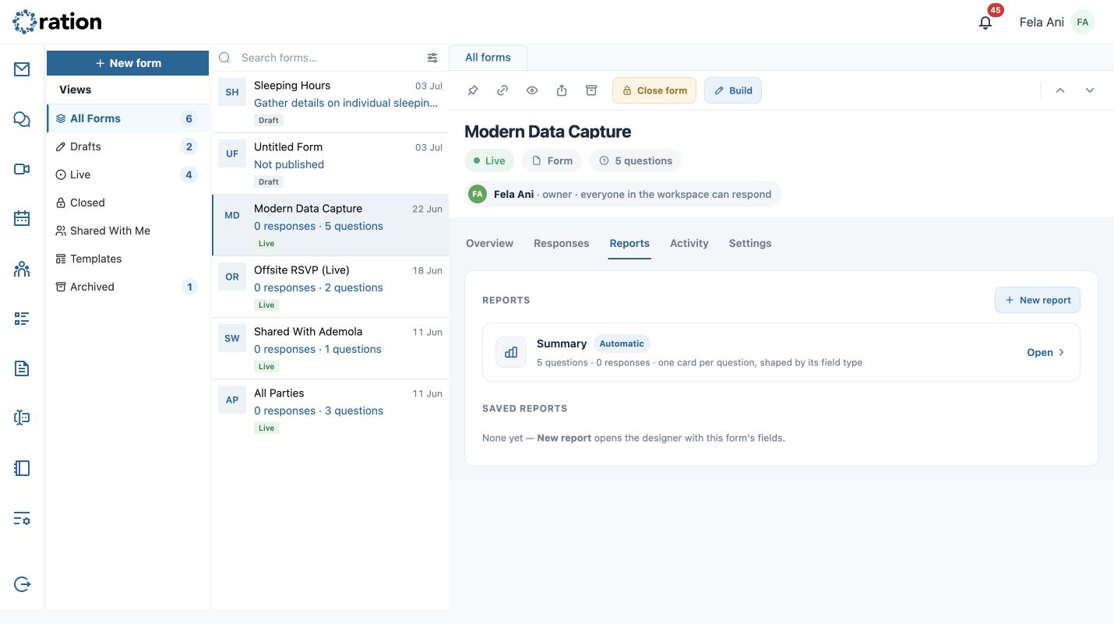
Task: Select the Archived view
Action: click(x=127, y=287)
